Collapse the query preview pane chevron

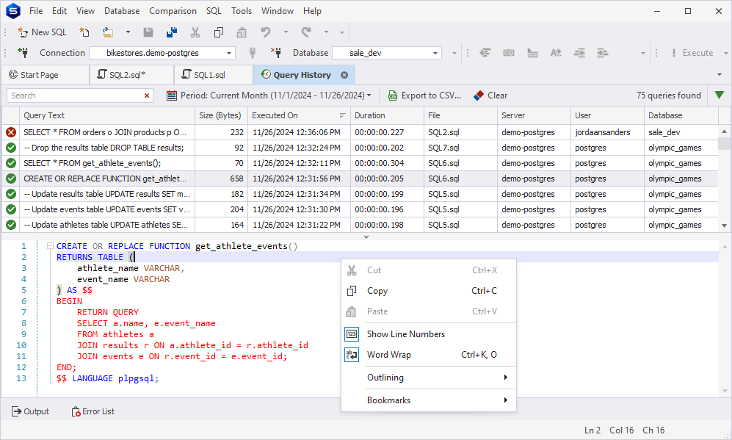pos(366,237)
